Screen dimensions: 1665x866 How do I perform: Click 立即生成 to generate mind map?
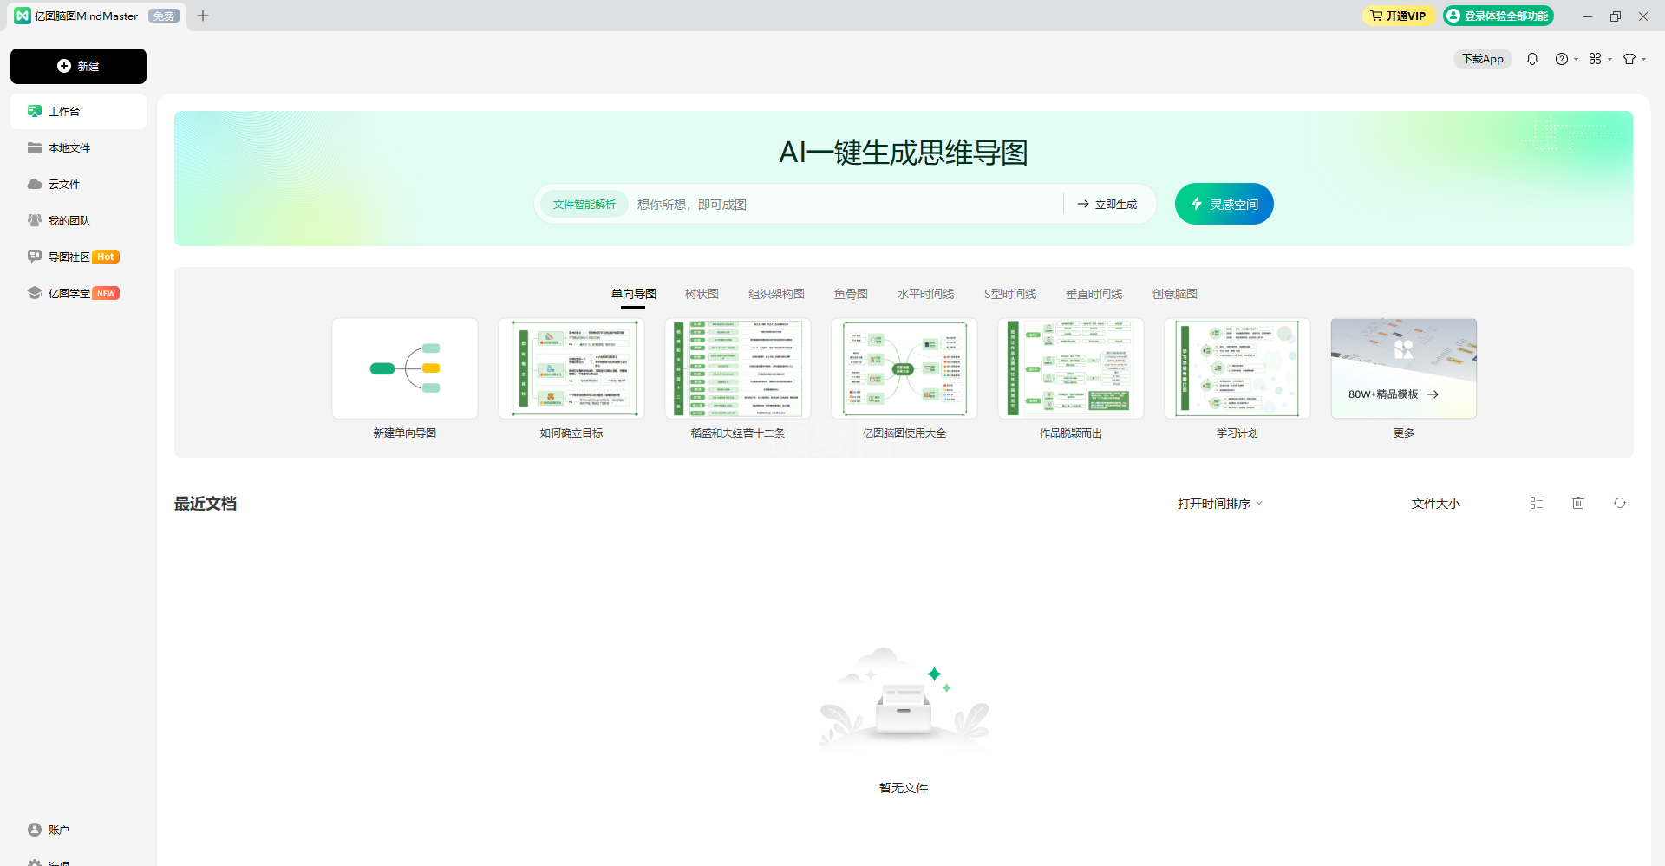click(x=1107, y=205)
